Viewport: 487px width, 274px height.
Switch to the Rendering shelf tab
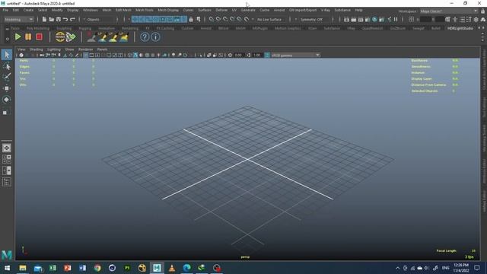click(130, 28)
